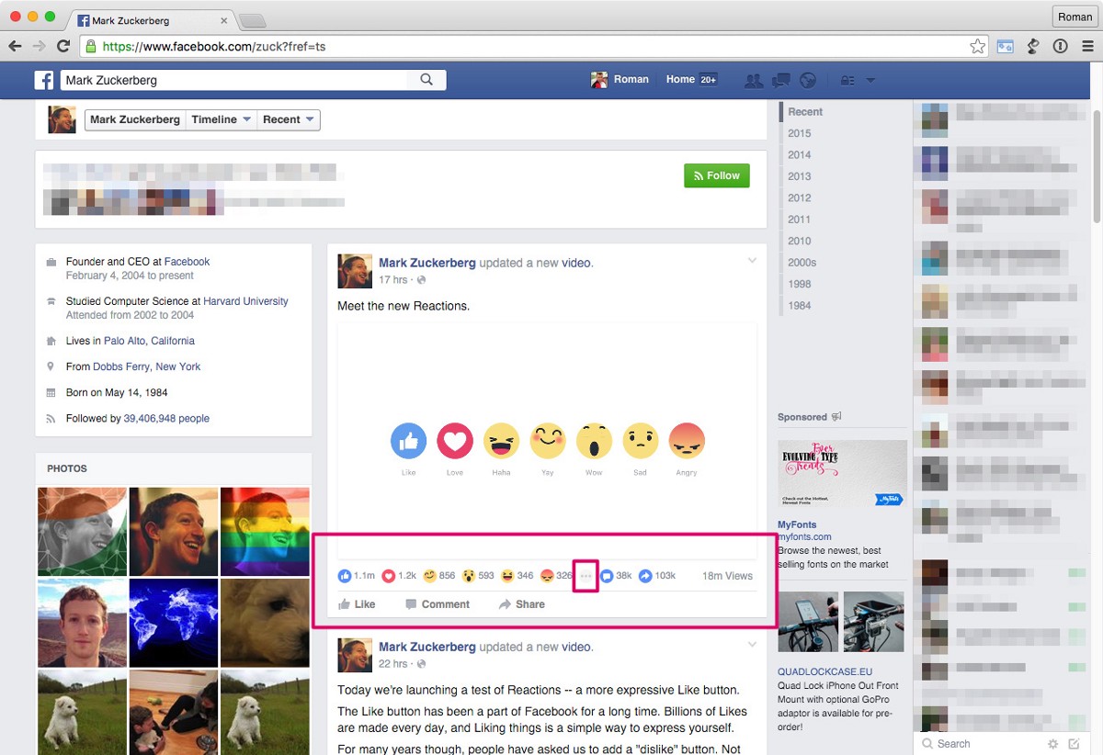
Task: Jump to 2015 in the timeline year list
Action: pos(800,133)
